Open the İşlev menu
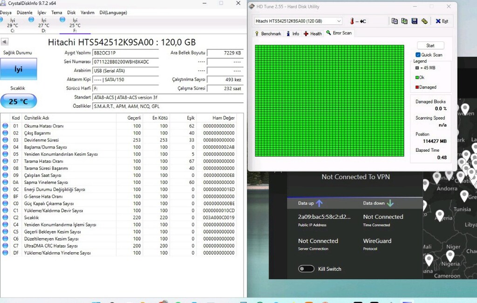 [41, 13]
